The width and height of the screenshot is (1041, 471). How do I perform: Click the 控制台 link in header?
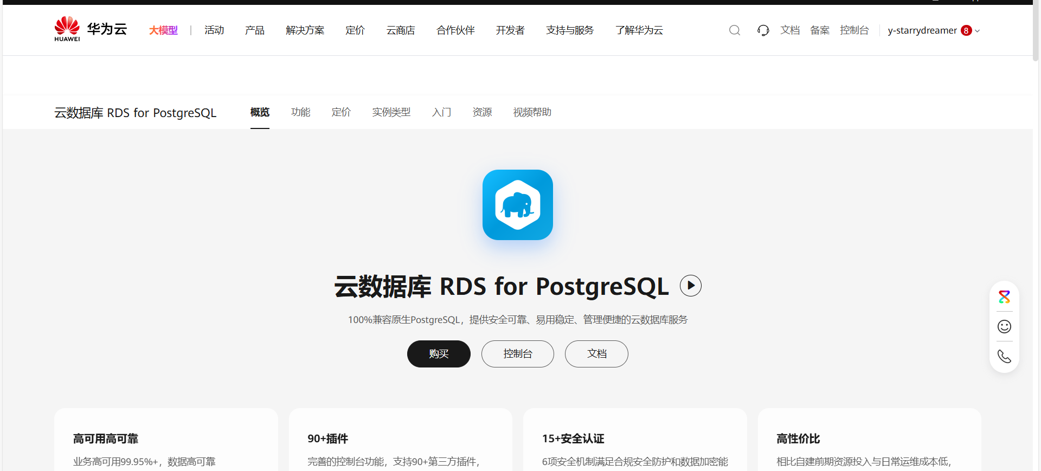tap(854, 30)
